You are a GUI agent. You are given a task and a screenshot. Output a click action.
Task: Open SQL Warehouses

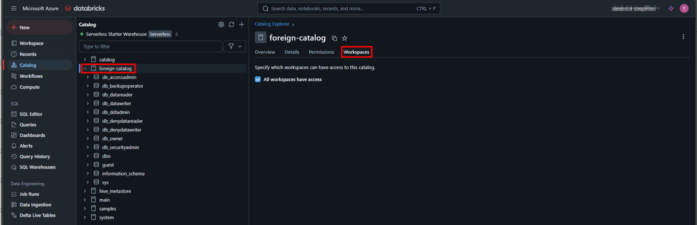(x=40, y=167)
